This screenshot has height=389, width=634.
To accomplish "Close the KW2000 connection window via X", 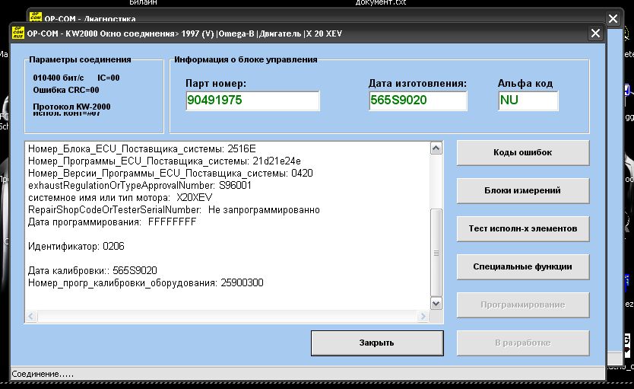I will tap(595, 33).
